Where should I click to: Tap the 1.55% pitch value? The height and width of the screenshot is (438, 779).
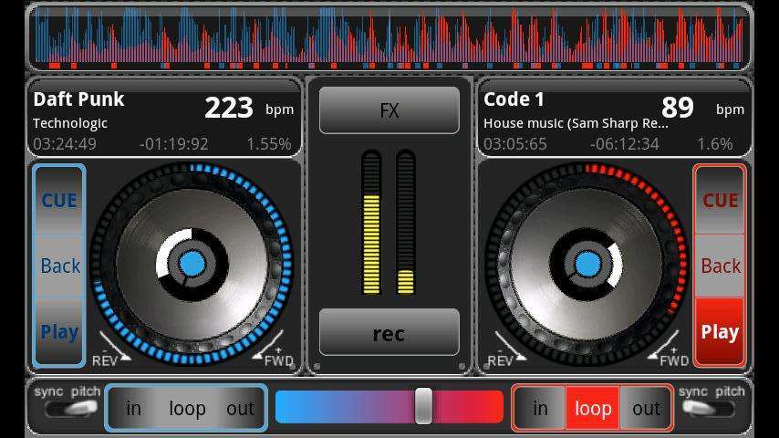click(x=269, y=144)
